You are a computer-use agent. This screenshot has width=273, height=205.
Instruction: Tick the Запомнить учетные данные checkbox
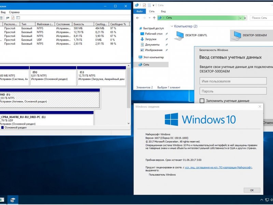pos(202,101)
